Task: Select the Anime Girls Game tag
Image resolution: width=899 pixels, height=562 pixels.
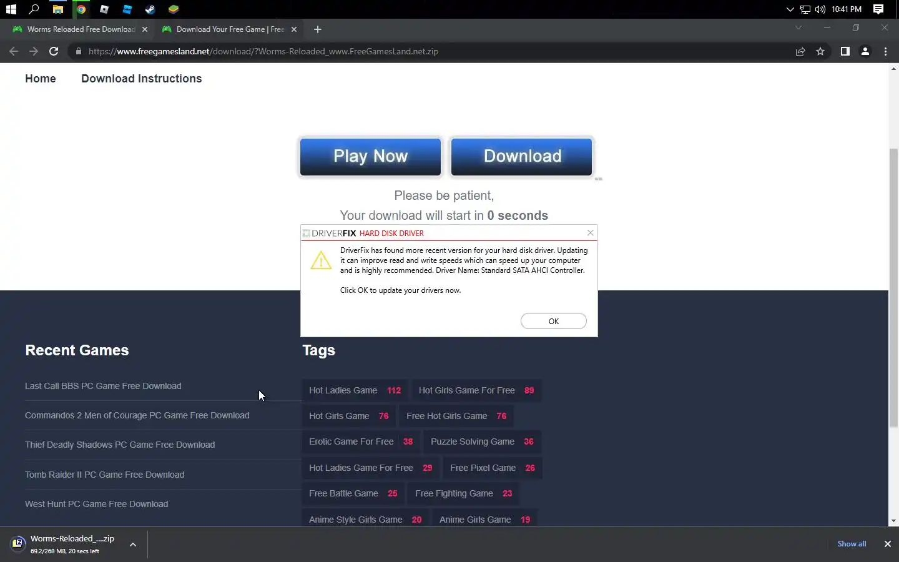Action: [484, 520]
